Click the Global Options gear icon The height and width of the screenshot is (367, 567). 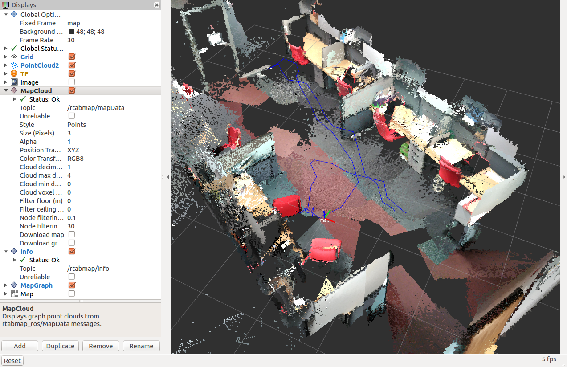[x=14, y=15]
